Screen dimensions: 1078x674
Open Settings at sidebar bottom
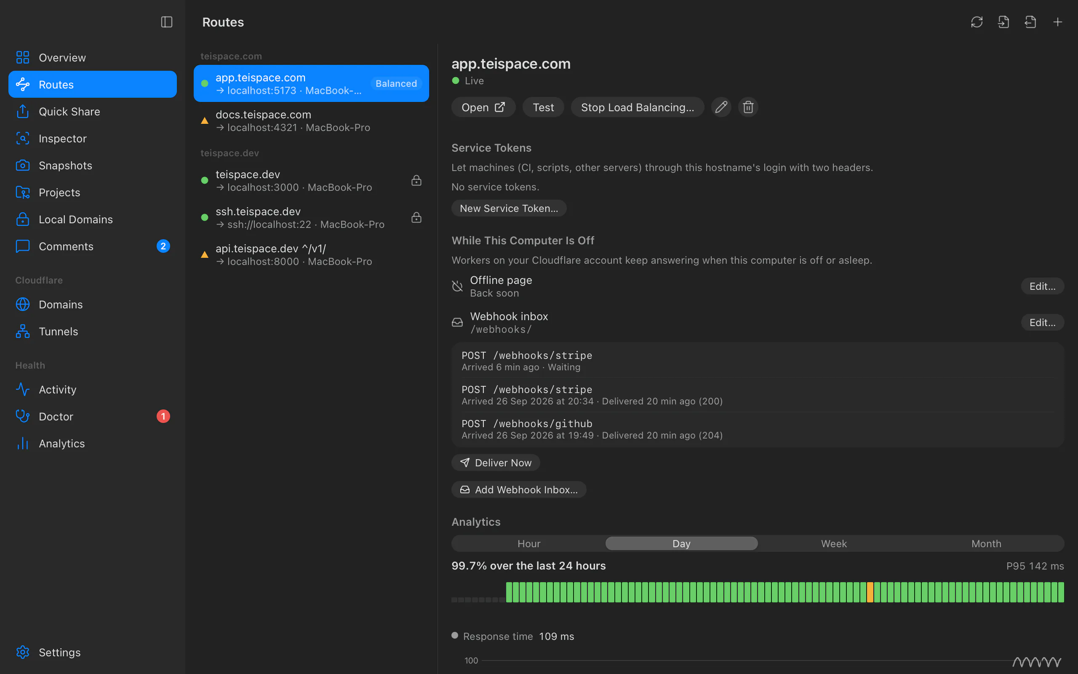tap(93, 652)
